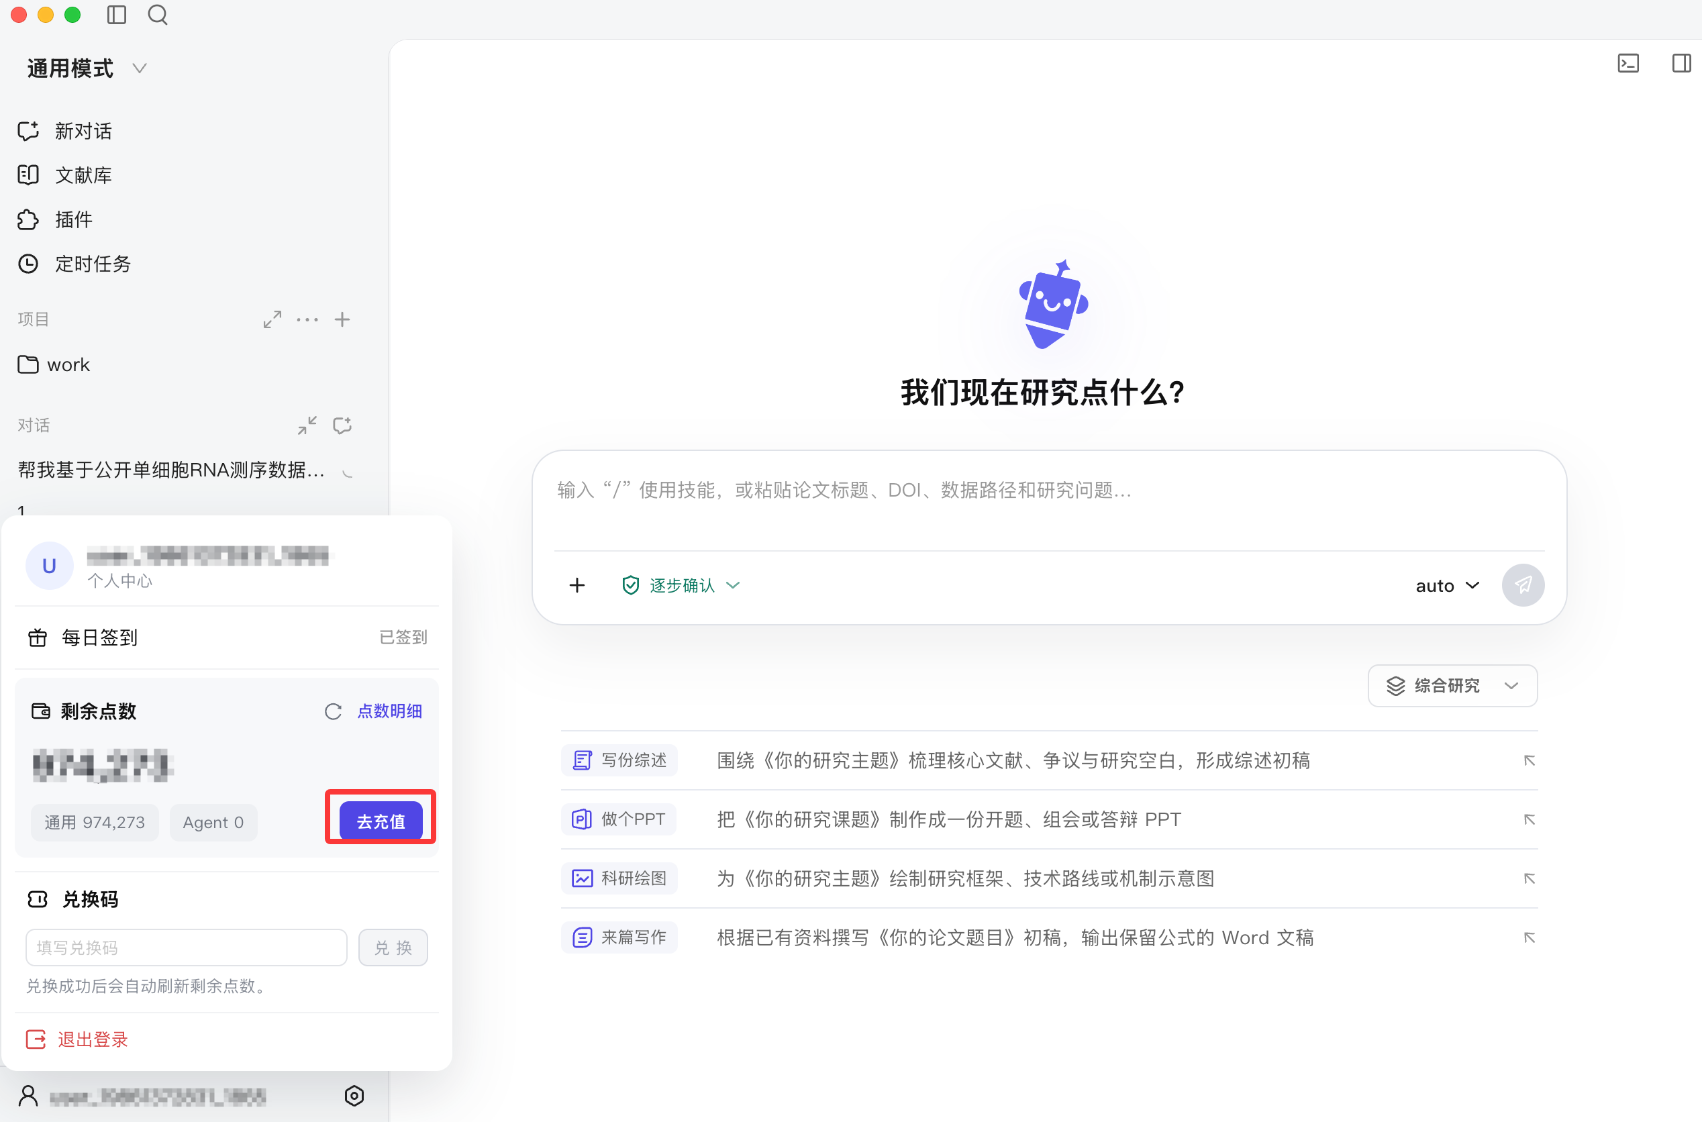This screenshot has height=1122, width=1702.
Task: Click 退出登录 to log out
Action: tap(77, 1039)
